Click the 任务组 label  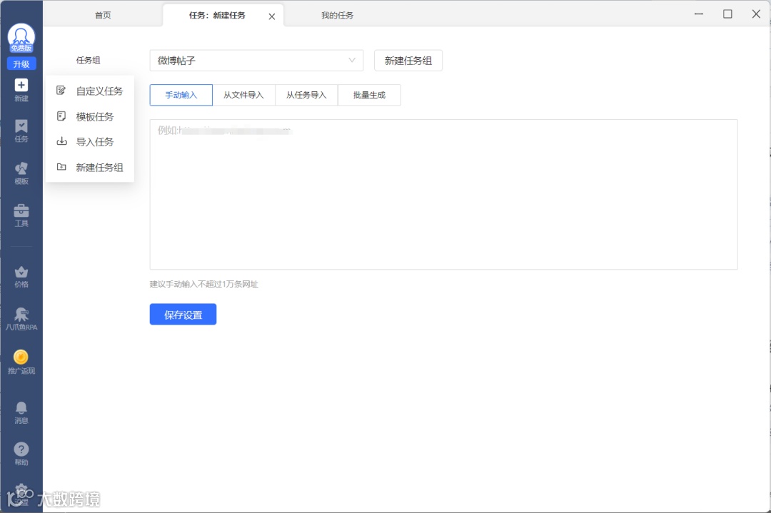[88, 60]
